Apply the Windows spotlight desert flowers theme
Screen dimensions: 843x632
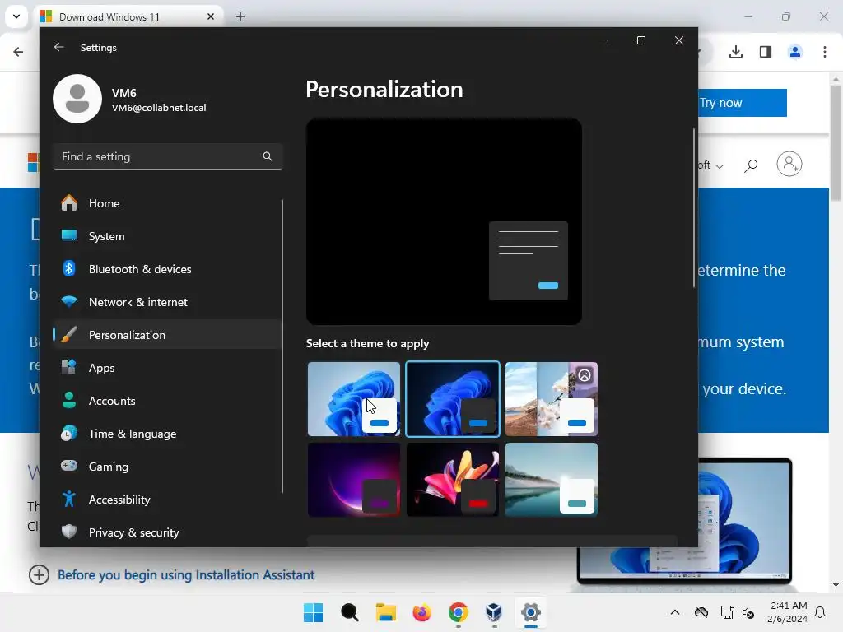552,399
